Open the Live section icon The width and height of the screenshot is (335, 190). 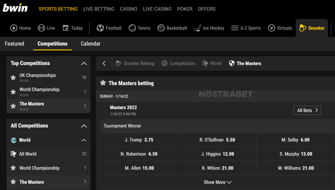pyautogui.click(x=41, y=28)
